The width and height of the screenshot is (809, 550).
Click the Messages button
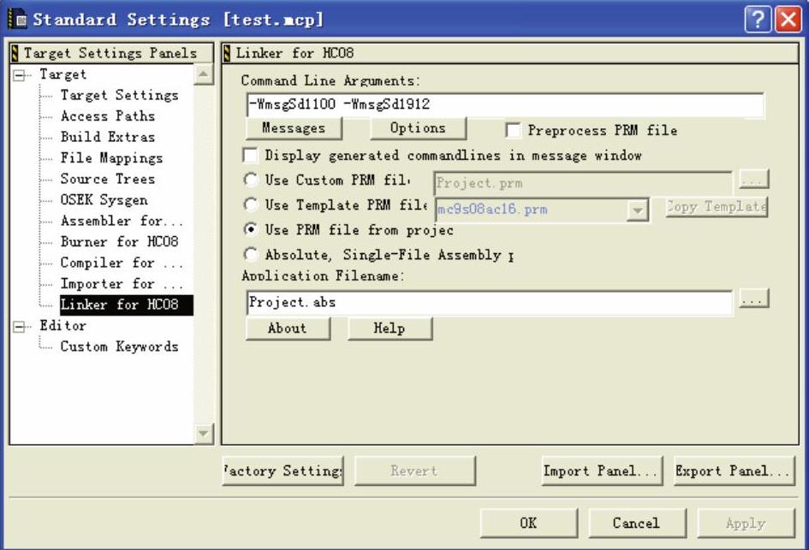point(294,128)
